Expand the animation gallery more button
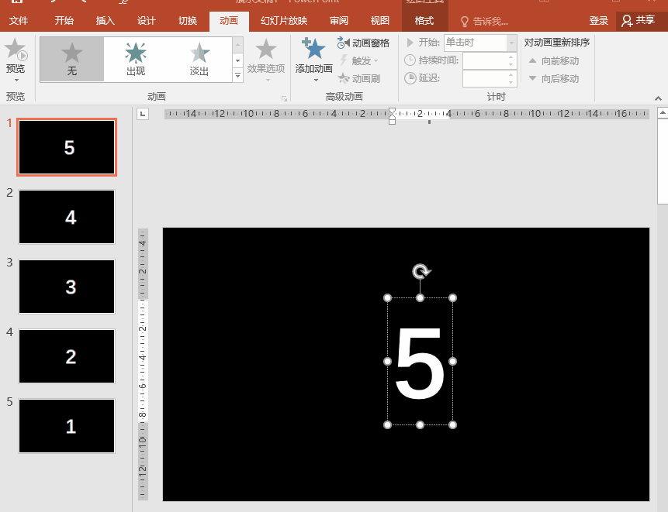Image resolution: width=668 pixels, height=512 pixels. point(237,76)
